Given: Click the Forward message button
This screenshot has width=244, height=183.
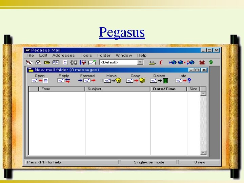Looking at the screenshot, I should 87,78.
